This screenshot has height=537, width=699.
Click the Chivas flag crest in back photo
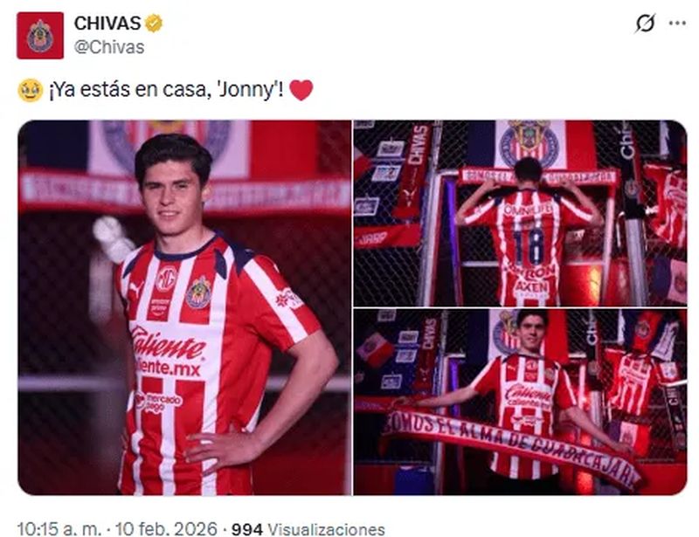pos(529,143)
